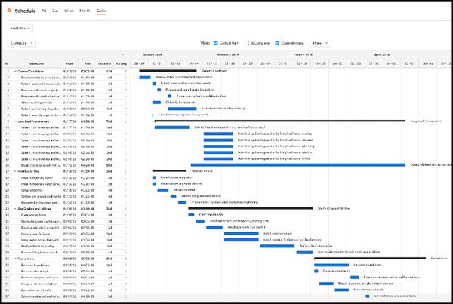Open the row menu for Foundations

[x=126, y=259]
